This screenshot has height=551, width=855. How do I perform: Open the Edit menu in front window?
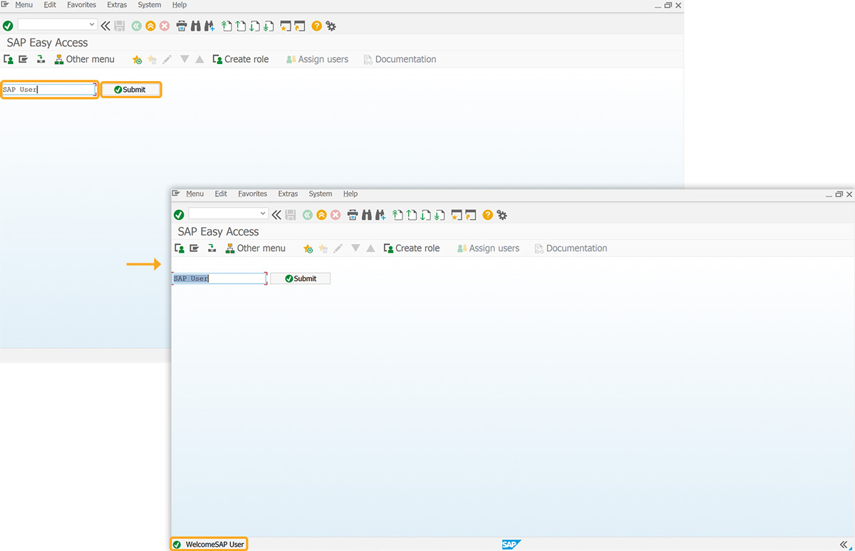(221, 194)
